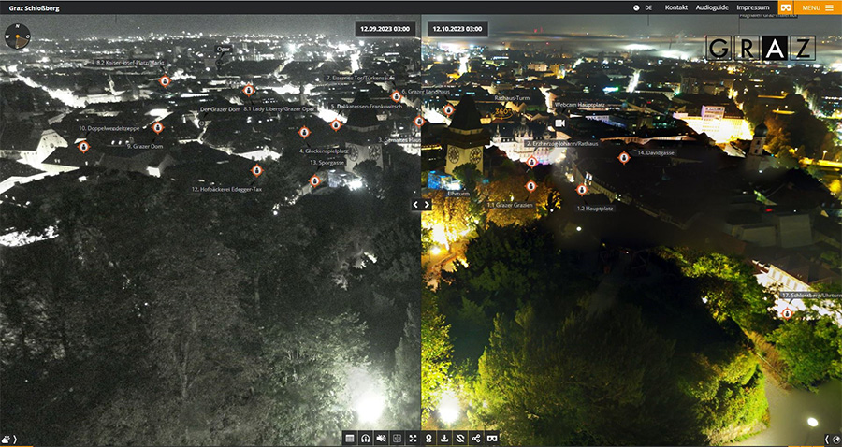Click the Graz Schloßberg title
Viewport: 842px width, 447px height.
tap(35, 8)
